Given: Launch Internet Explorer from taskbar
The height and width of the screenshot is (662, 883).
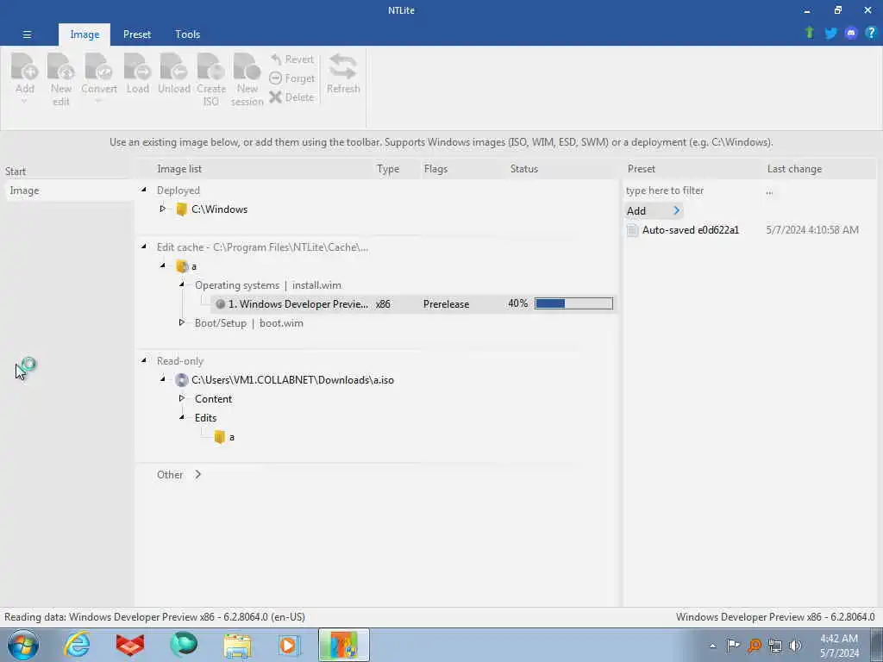Looking at the screenshot, I should point(77,645).
